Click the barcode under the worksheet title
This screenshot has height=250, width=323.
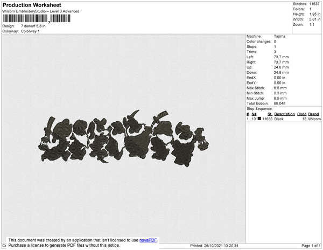(37, 18)
